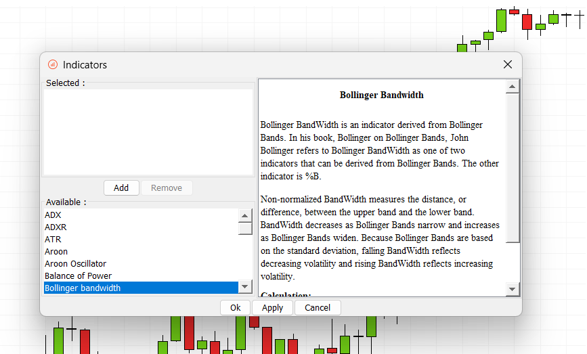This screenshot has height=354, width=587.
Task: Select Aroon Oscillator indicator
Action: pyautogui.click(x=141, y=263)
